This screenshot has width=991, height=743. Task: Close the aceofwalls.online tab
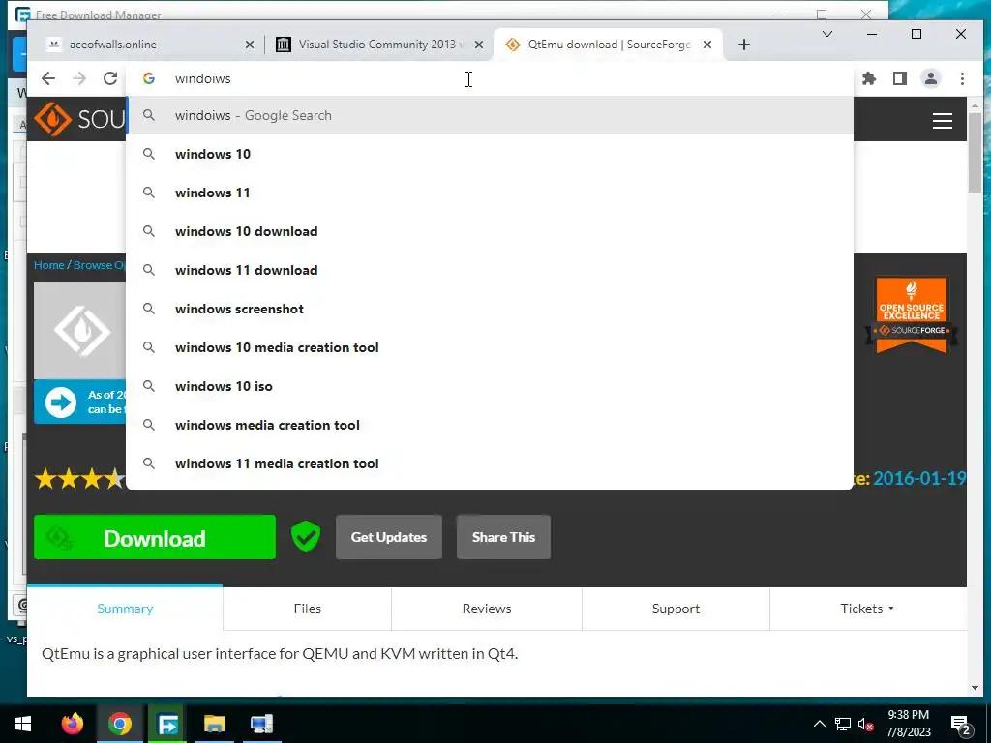pyautogui.click(x=250, y=45)
